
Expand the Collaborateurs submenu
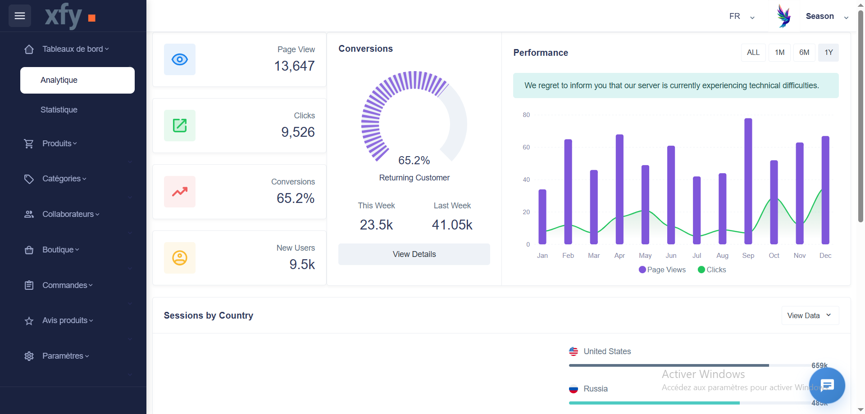click(71, 214)
